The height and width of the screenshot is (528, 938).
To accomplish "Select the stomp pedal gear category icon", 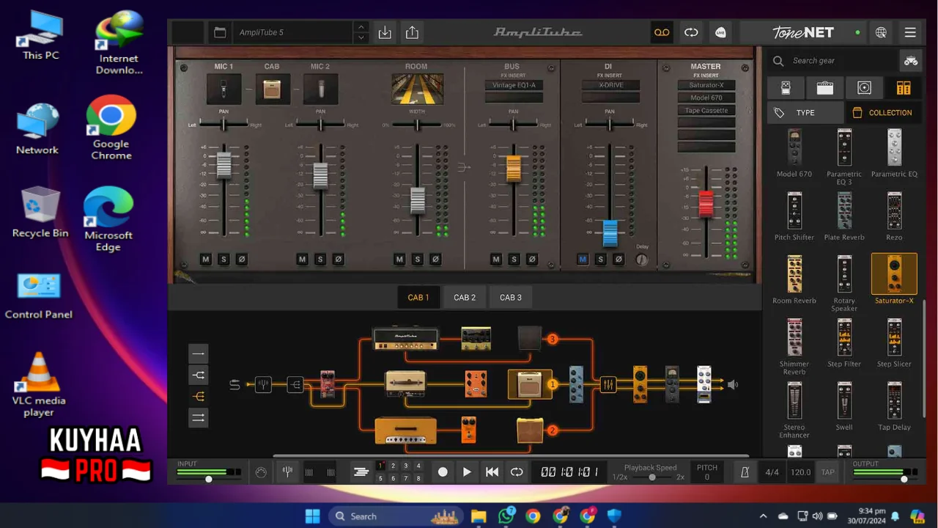I will pyautogui.click(x=786, y=88).
